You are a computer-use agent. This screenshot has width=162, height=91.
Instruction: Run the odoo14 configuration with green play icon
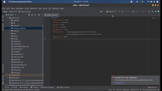click(x=120, y=12)
